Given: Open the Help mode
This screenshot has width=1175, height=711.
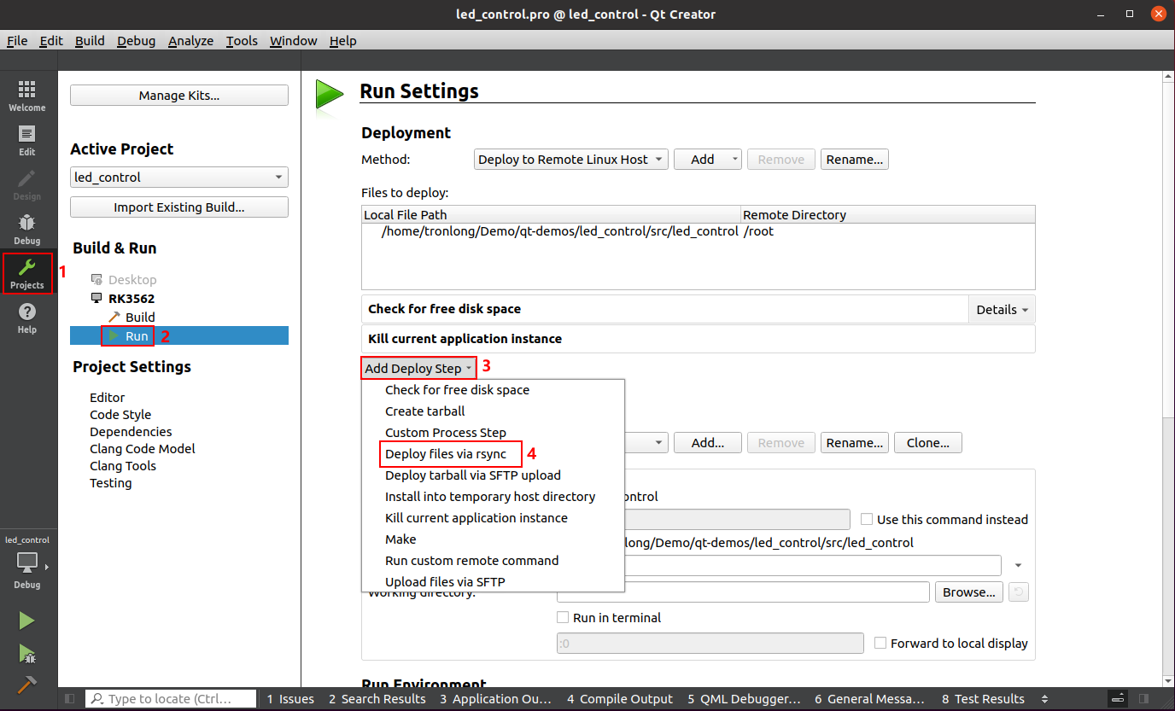Looking at the screenshot, I should point(27,318).
